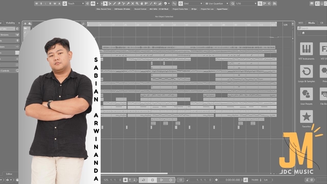Select the Comp hand tool
This screenshot has height=184, width=327.
(142, 3)
